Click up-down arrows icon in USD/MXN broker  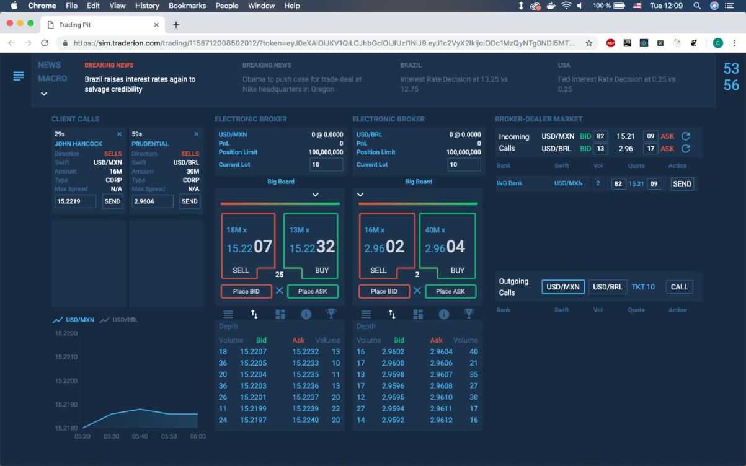click(x=254, y=314)
